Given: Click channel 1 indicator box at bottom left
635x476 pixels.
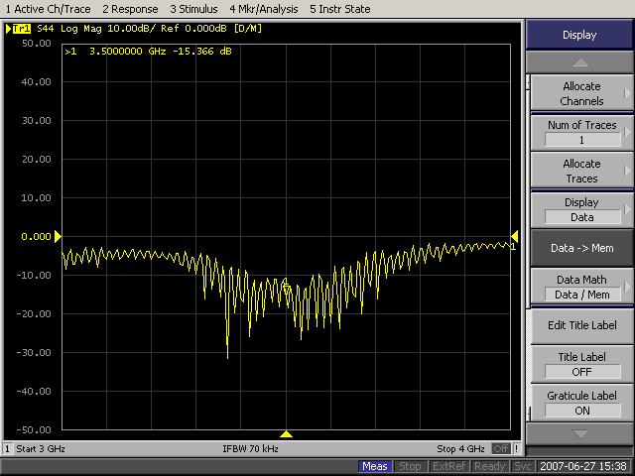Looking at the screenshot, I should (7, 448).
